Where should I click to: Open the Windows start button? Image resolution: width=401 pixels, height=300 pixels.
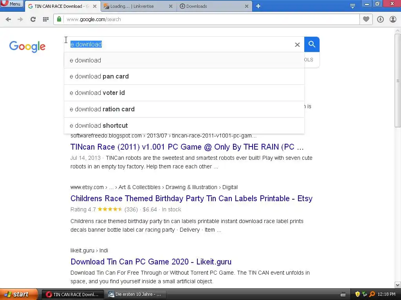[19, 295]
